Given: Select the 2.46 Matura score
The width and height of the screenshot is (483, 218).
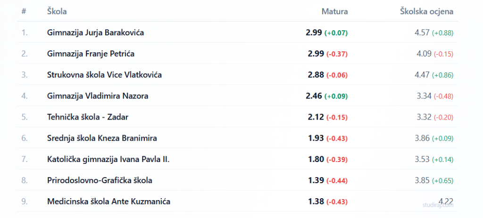Looking at the screenshot, I should [314, 96].
